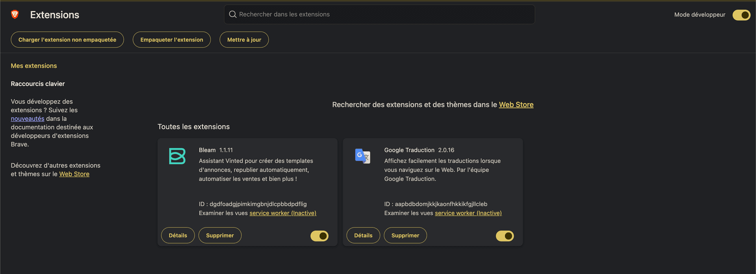Open the Raccourcis clavier section
The height and width of the screenshot is (274, 756).
coord(38,84)
